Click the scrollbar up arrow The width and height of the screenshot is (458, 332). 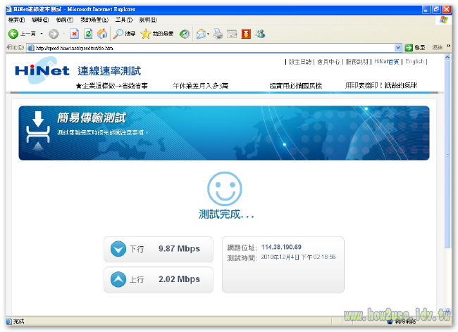(447, 58)
